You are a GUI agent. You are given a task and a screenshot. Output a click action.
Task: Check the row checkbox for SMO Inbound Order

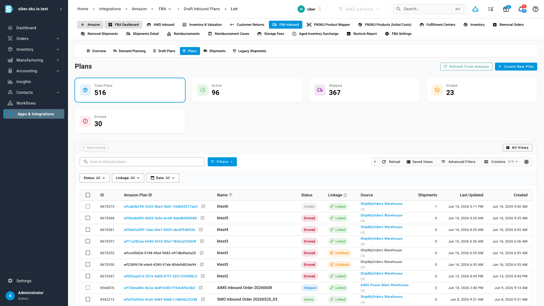(88, 299)
